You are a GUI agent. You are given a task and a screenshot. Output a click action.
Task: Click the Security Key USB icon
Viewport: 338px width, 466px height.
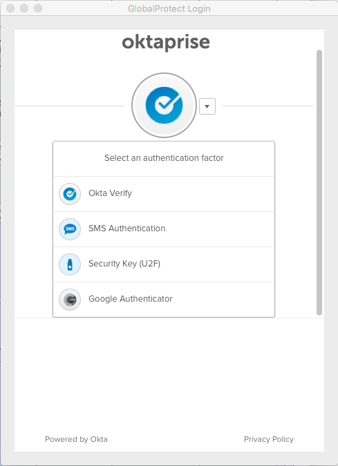tap(70, 264)
